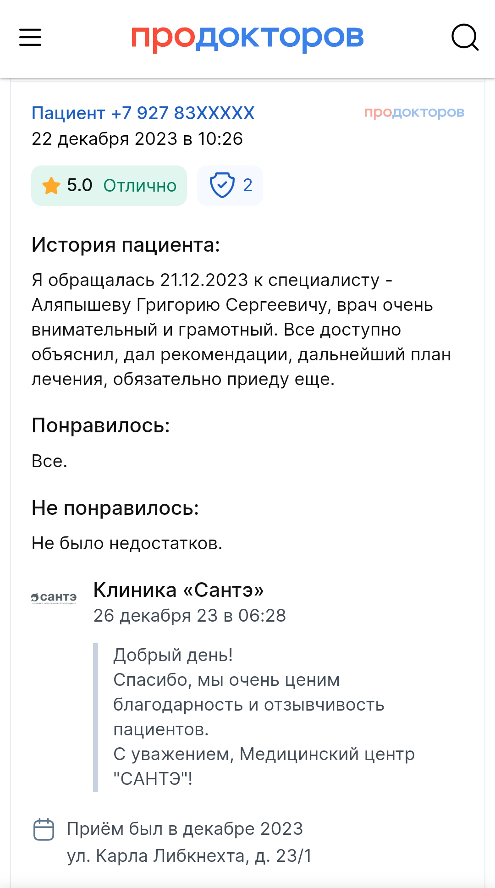Go to the ПроДокторов home logo
Screen dimensions: 495x888
click(247, 38)
